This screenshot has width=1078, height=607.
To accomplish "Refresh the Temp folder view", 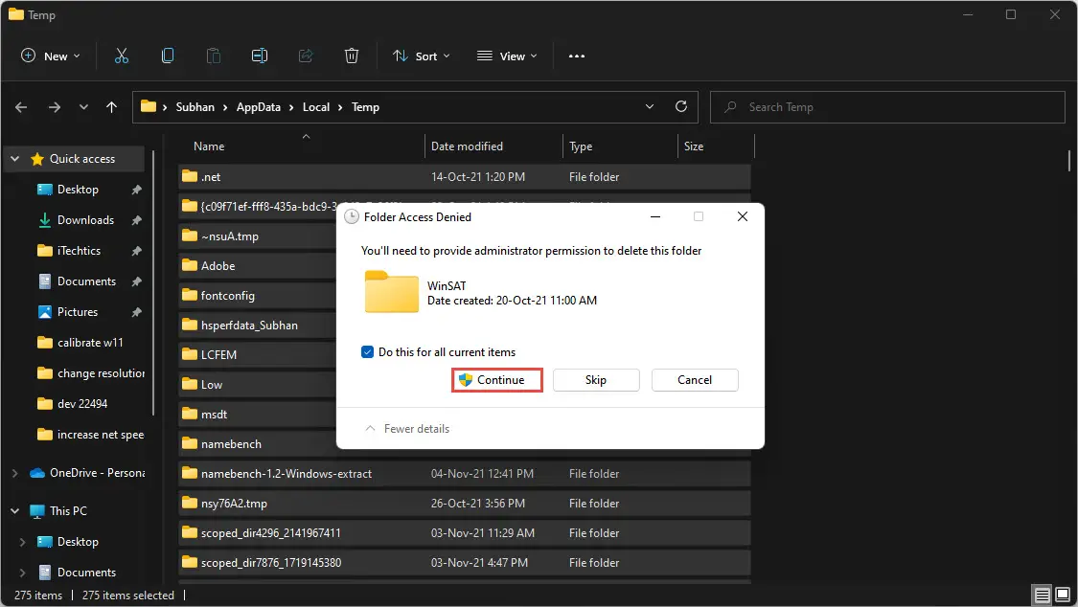I will pos(681,106).
